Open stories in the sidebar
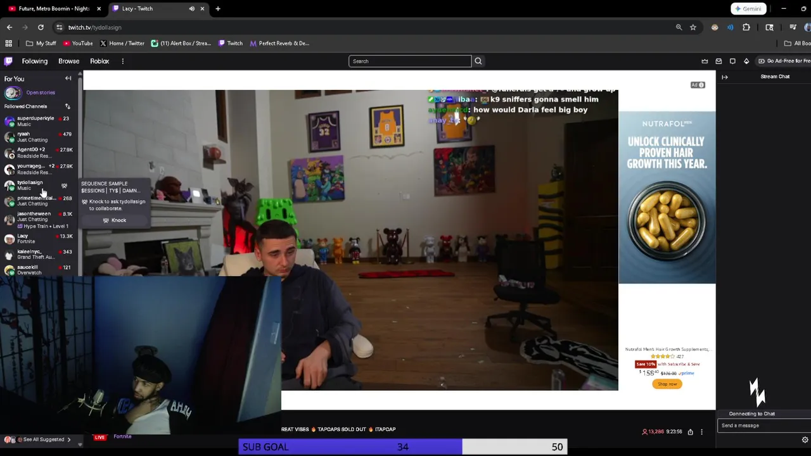811x456 pixels. [41, 92]
